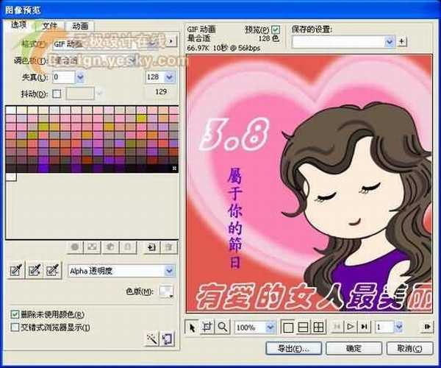This screenshot has width=441, height=368.
Task: Check 交错式浏览器显示(I) checkbox
Action: pos(15,328)
